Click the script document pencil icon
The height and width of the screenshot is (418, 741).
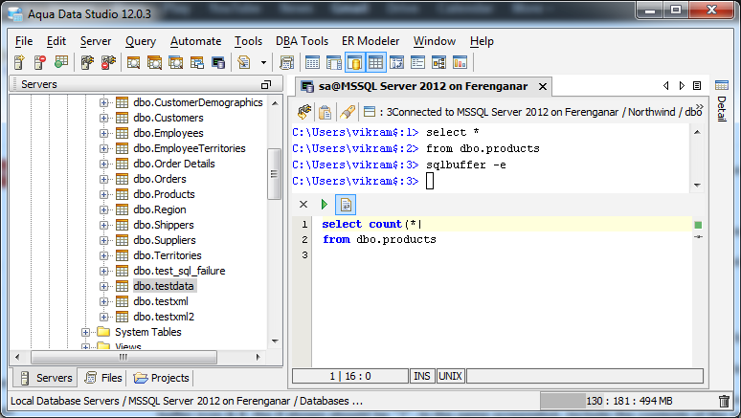point(244,62)
